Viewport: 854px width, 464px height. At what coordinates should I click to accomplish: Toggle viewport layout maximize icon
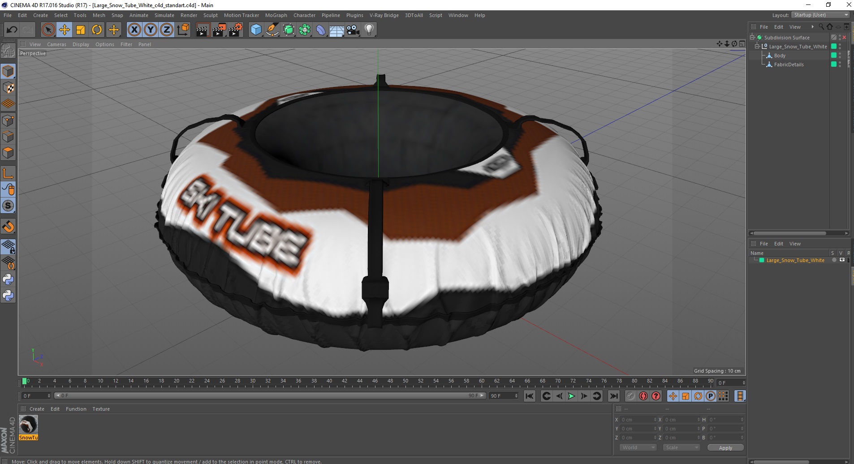742,44
